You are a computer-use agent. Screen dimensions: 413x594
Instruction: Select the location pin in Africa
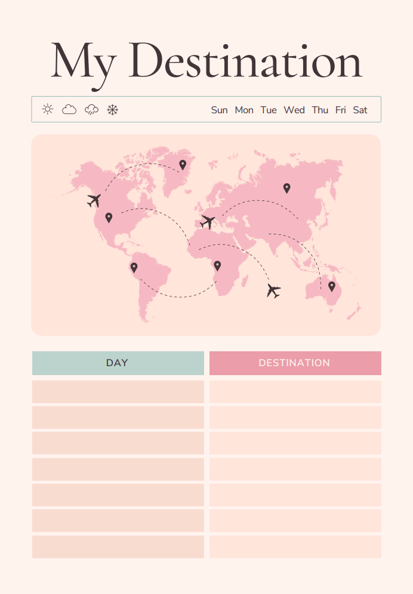[217, 265]
